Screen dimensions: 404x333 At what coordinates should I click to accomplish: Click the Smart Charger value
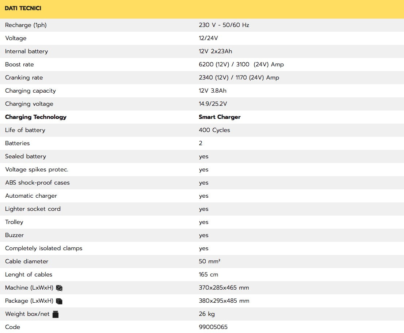point(220,117)
